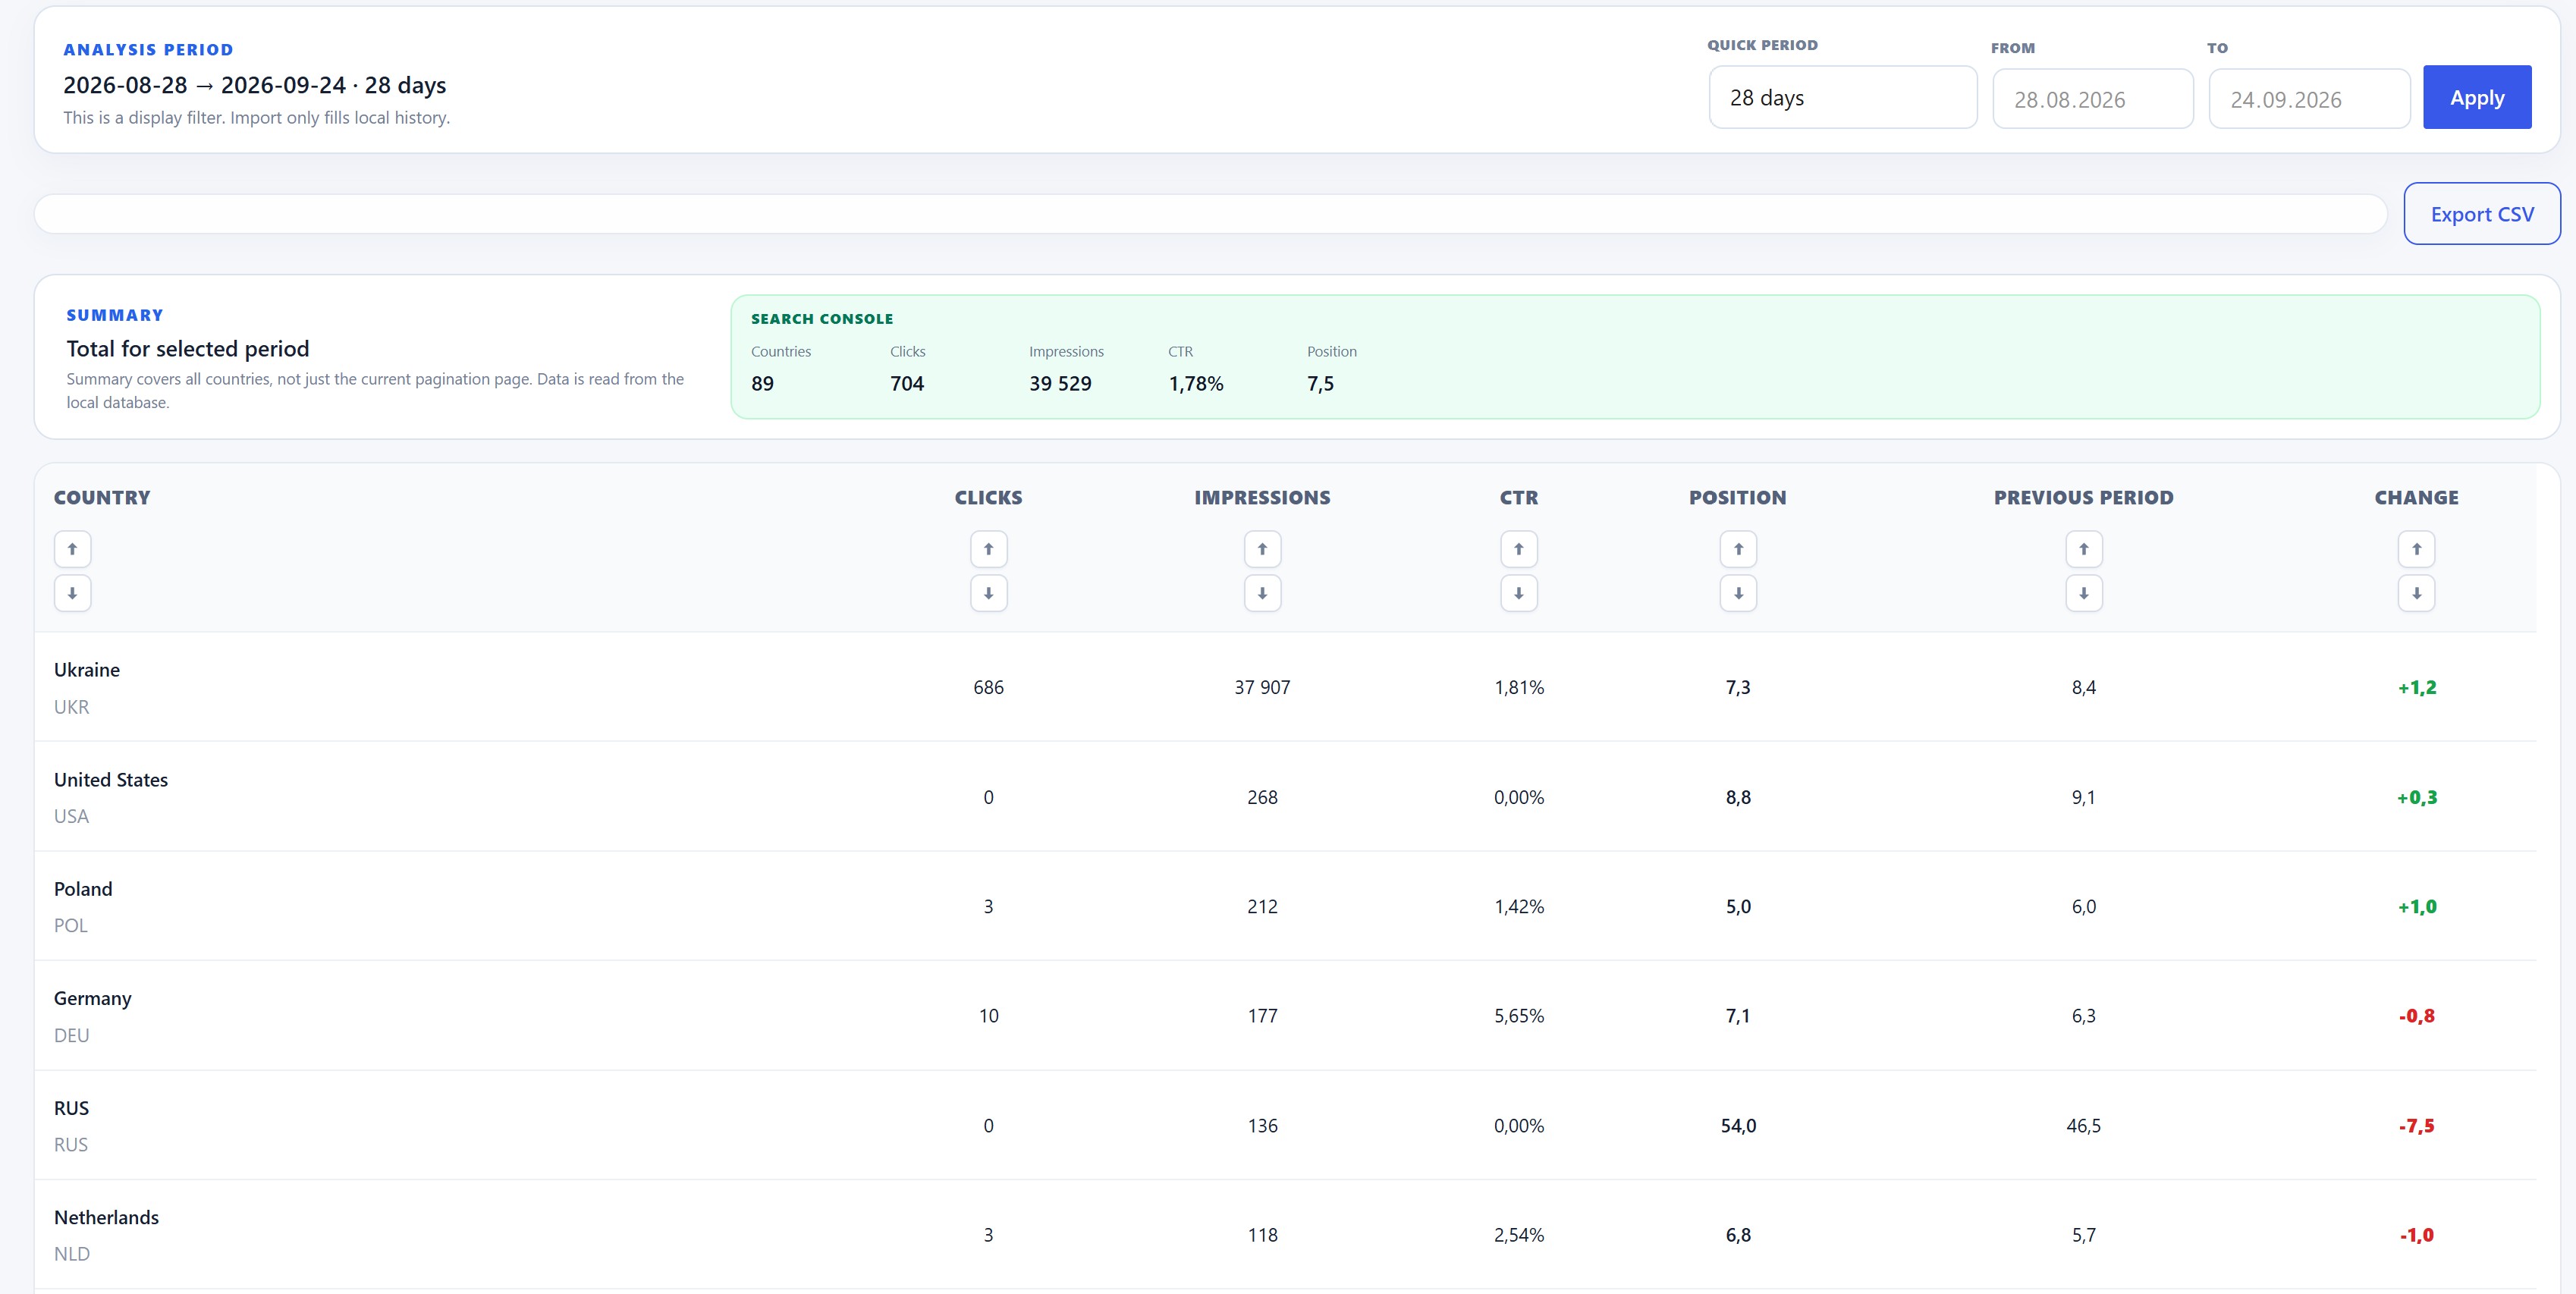The image size is (2576, 1294).
Task: Click Germany change value -0,8
Action: coord(2417,1016)
